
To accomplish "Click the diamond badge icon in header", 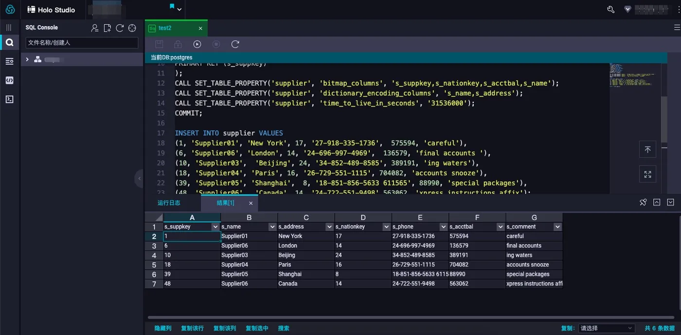I will coord(628,9).
